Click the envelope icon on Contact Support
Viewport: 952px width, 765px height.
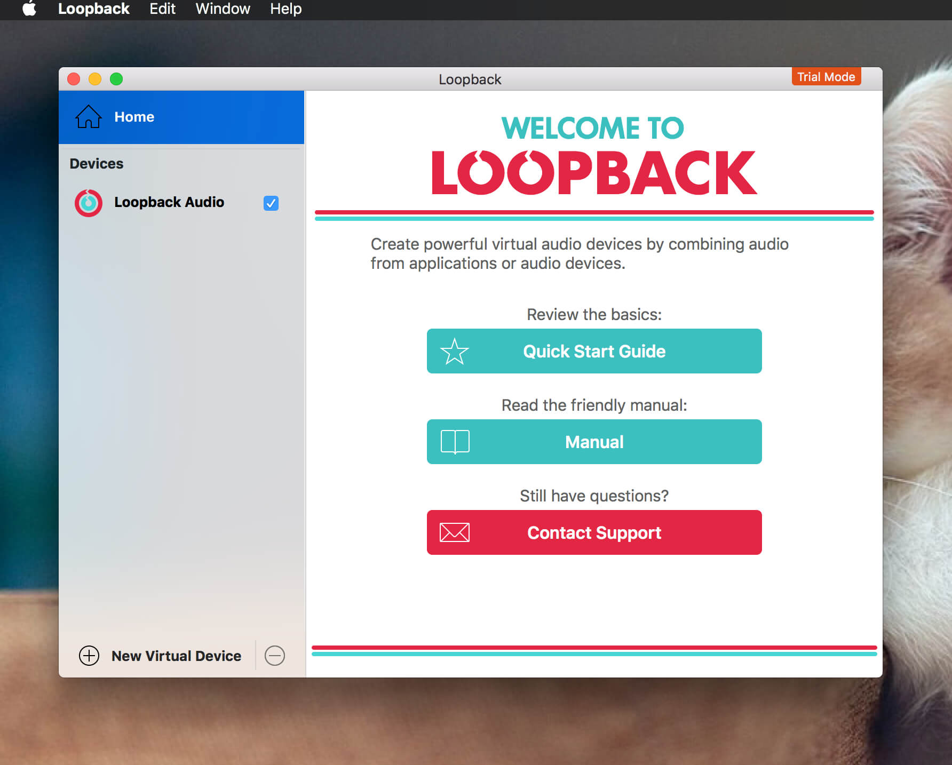(455, 532)
